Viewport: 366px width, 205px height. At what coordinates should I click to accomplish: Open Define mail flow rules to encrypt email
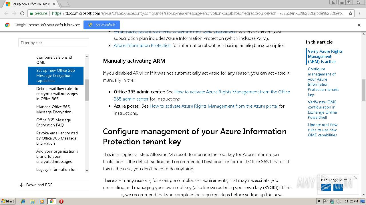click(x=57, y=94)
